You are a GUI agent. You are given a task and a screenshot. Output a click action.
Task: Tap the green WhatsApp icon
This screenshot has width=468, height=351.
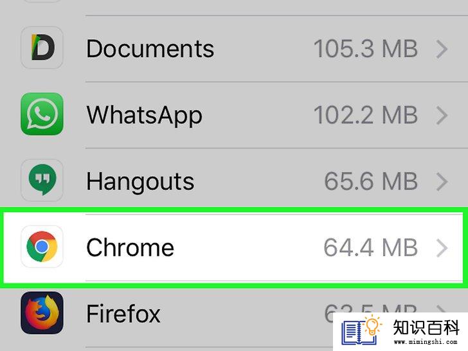(x=42, y=114)
